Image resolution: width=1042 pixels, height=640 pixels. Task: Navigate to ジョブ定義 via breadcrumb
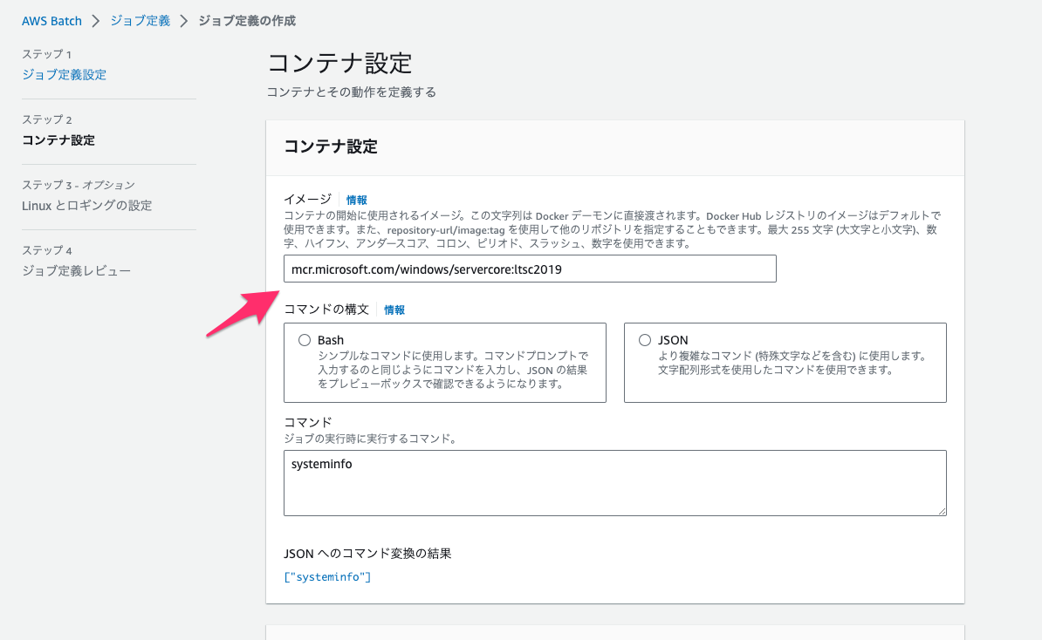140,20
